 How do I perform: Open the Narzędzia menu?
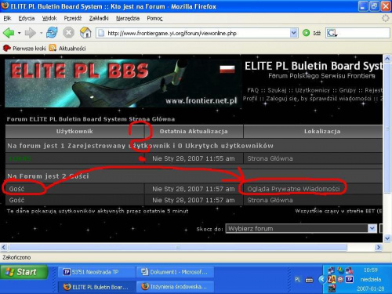[128, 18]
